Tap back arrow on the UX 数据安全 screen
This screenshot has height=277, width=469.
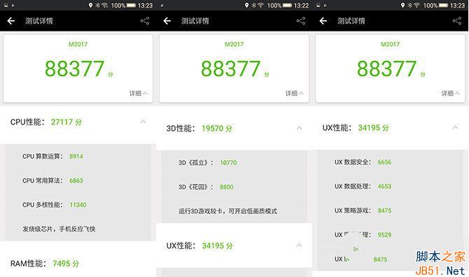[x=323, y=20]
